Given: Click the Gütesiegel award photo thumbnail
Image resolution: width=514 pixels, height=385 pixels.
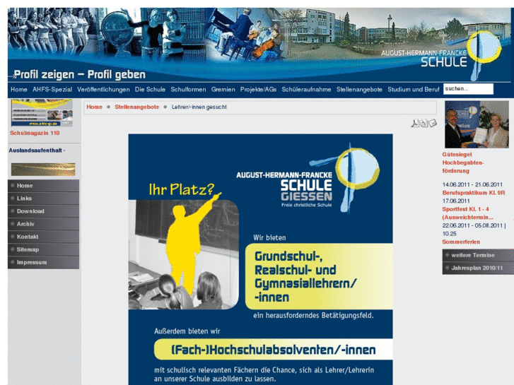Looking at the screenshot, I should (x=477, y=124).
